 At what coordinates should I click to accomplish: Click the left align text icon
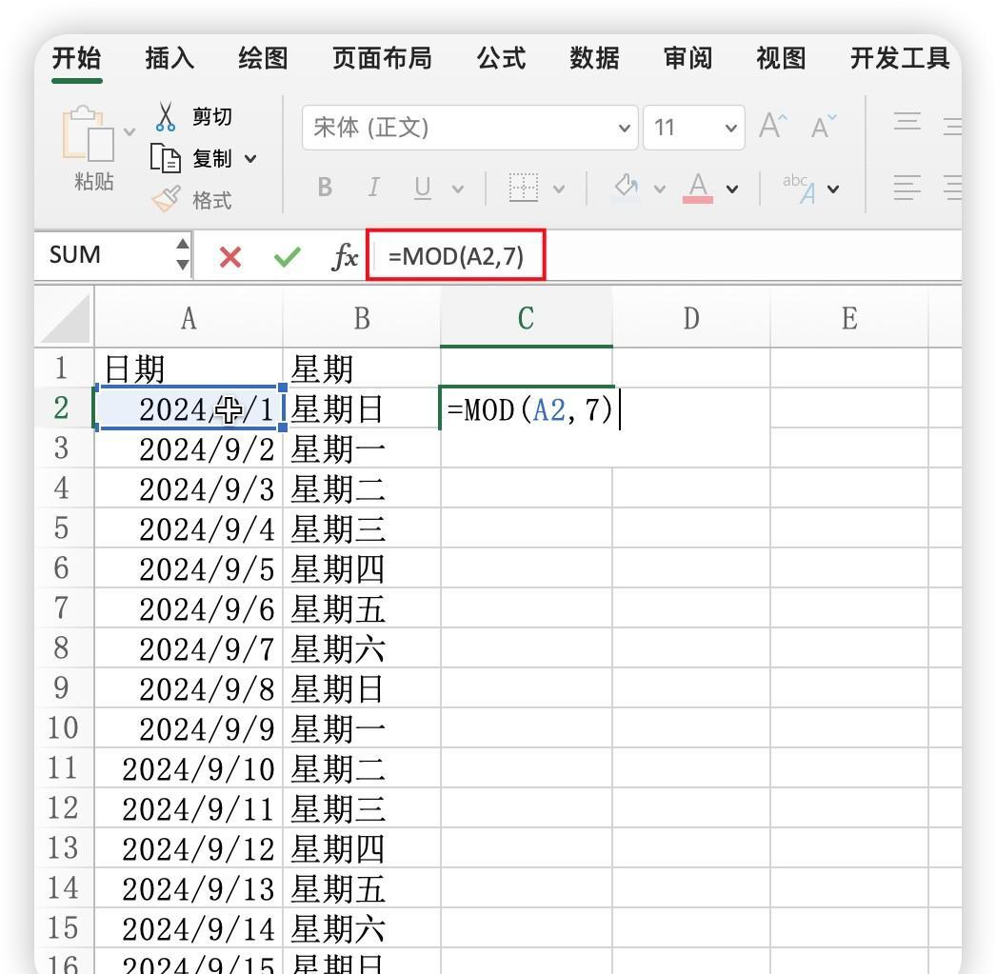[907, 188]
